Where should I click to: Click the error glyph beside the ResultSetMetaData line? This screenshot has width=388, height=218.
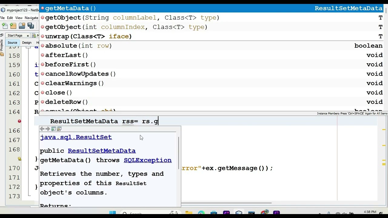pyautogui.click(x=19, y=121)
